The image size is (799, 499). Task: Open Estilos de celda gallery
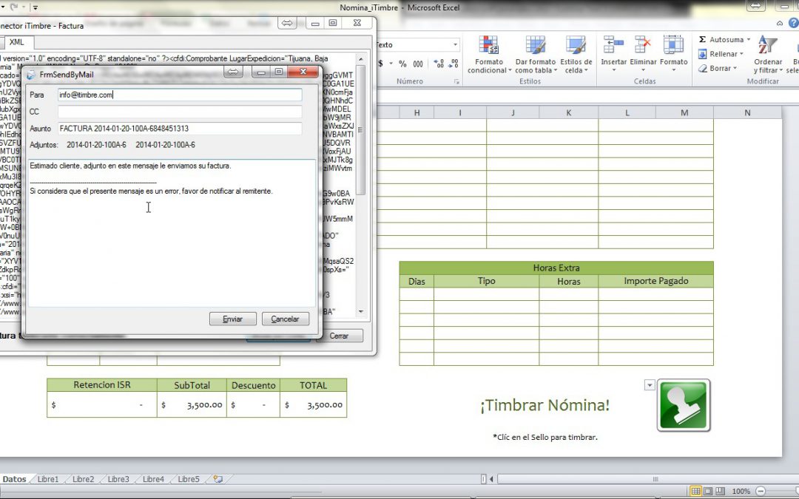(x=576, y=55)
